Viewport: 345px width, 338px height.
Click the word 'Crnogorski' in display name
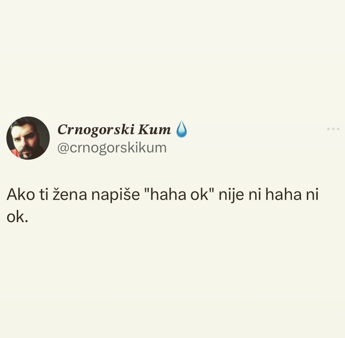[96, 130]
